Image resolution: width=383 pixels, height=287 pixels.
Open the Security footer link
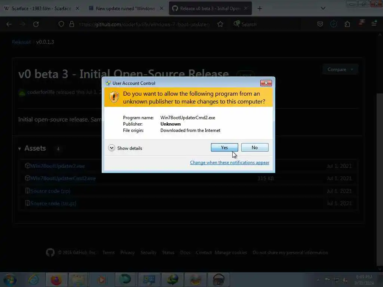coord(148,253)
